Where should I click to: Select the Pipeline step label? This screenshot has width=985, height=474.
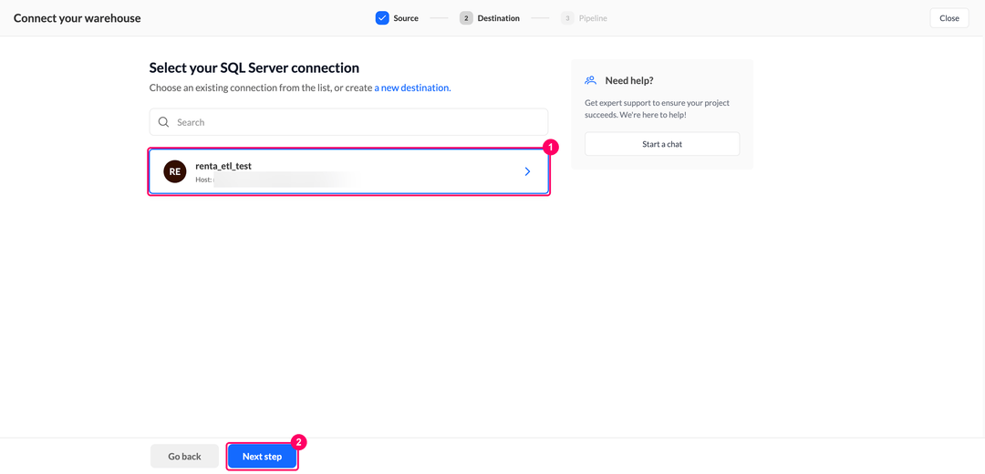[x=593, y=18]
